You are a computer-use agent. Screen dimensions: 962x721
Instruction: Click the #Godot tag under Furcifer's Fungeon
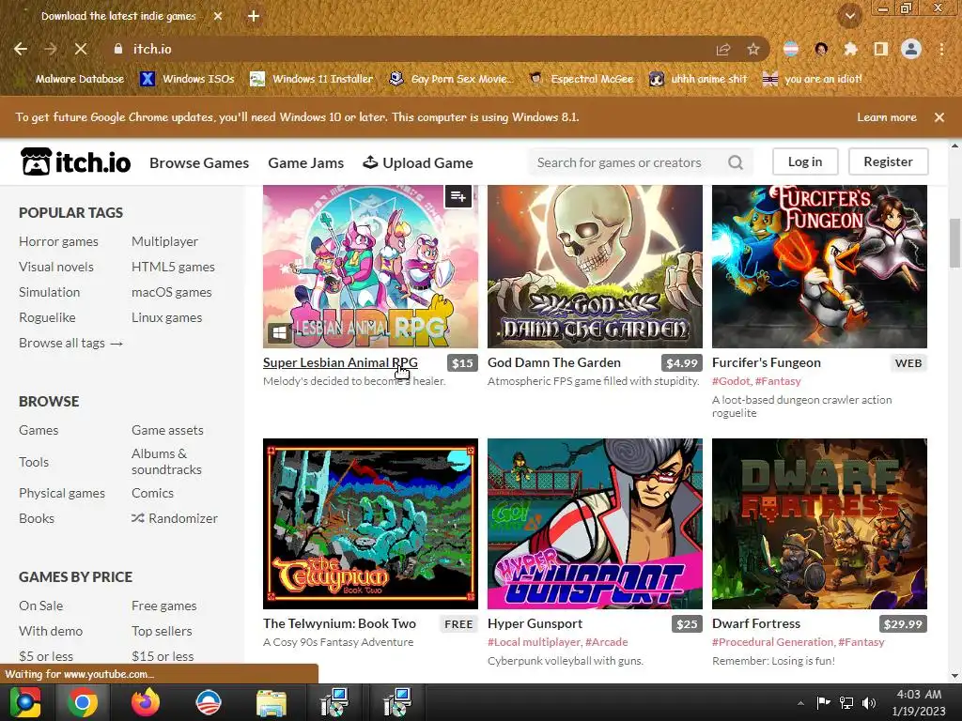(x=731, y=381)
